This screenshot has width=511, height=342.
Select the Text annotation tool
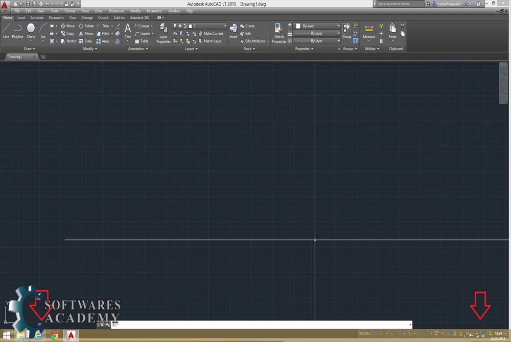(x=128, y=31)
